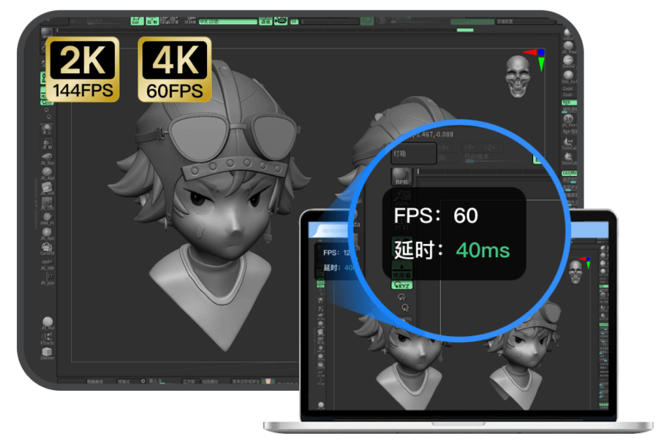Image resolution: width=669 pixels, height=447 pixels.
Task: Select the JN_IMM brush in left shelf
Action: pos(47,264)
